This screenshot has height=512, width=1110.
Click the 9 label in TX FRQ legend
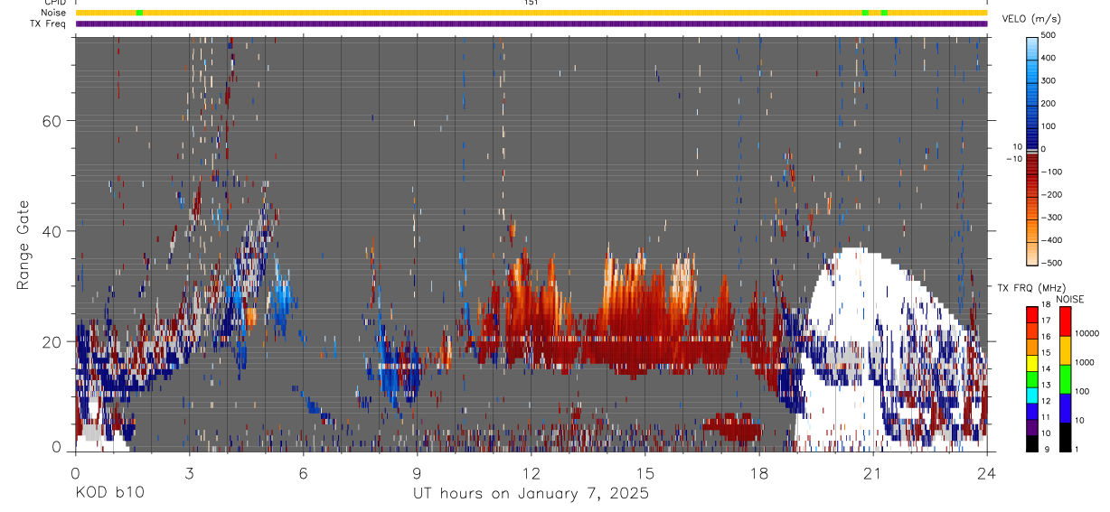1047,449
